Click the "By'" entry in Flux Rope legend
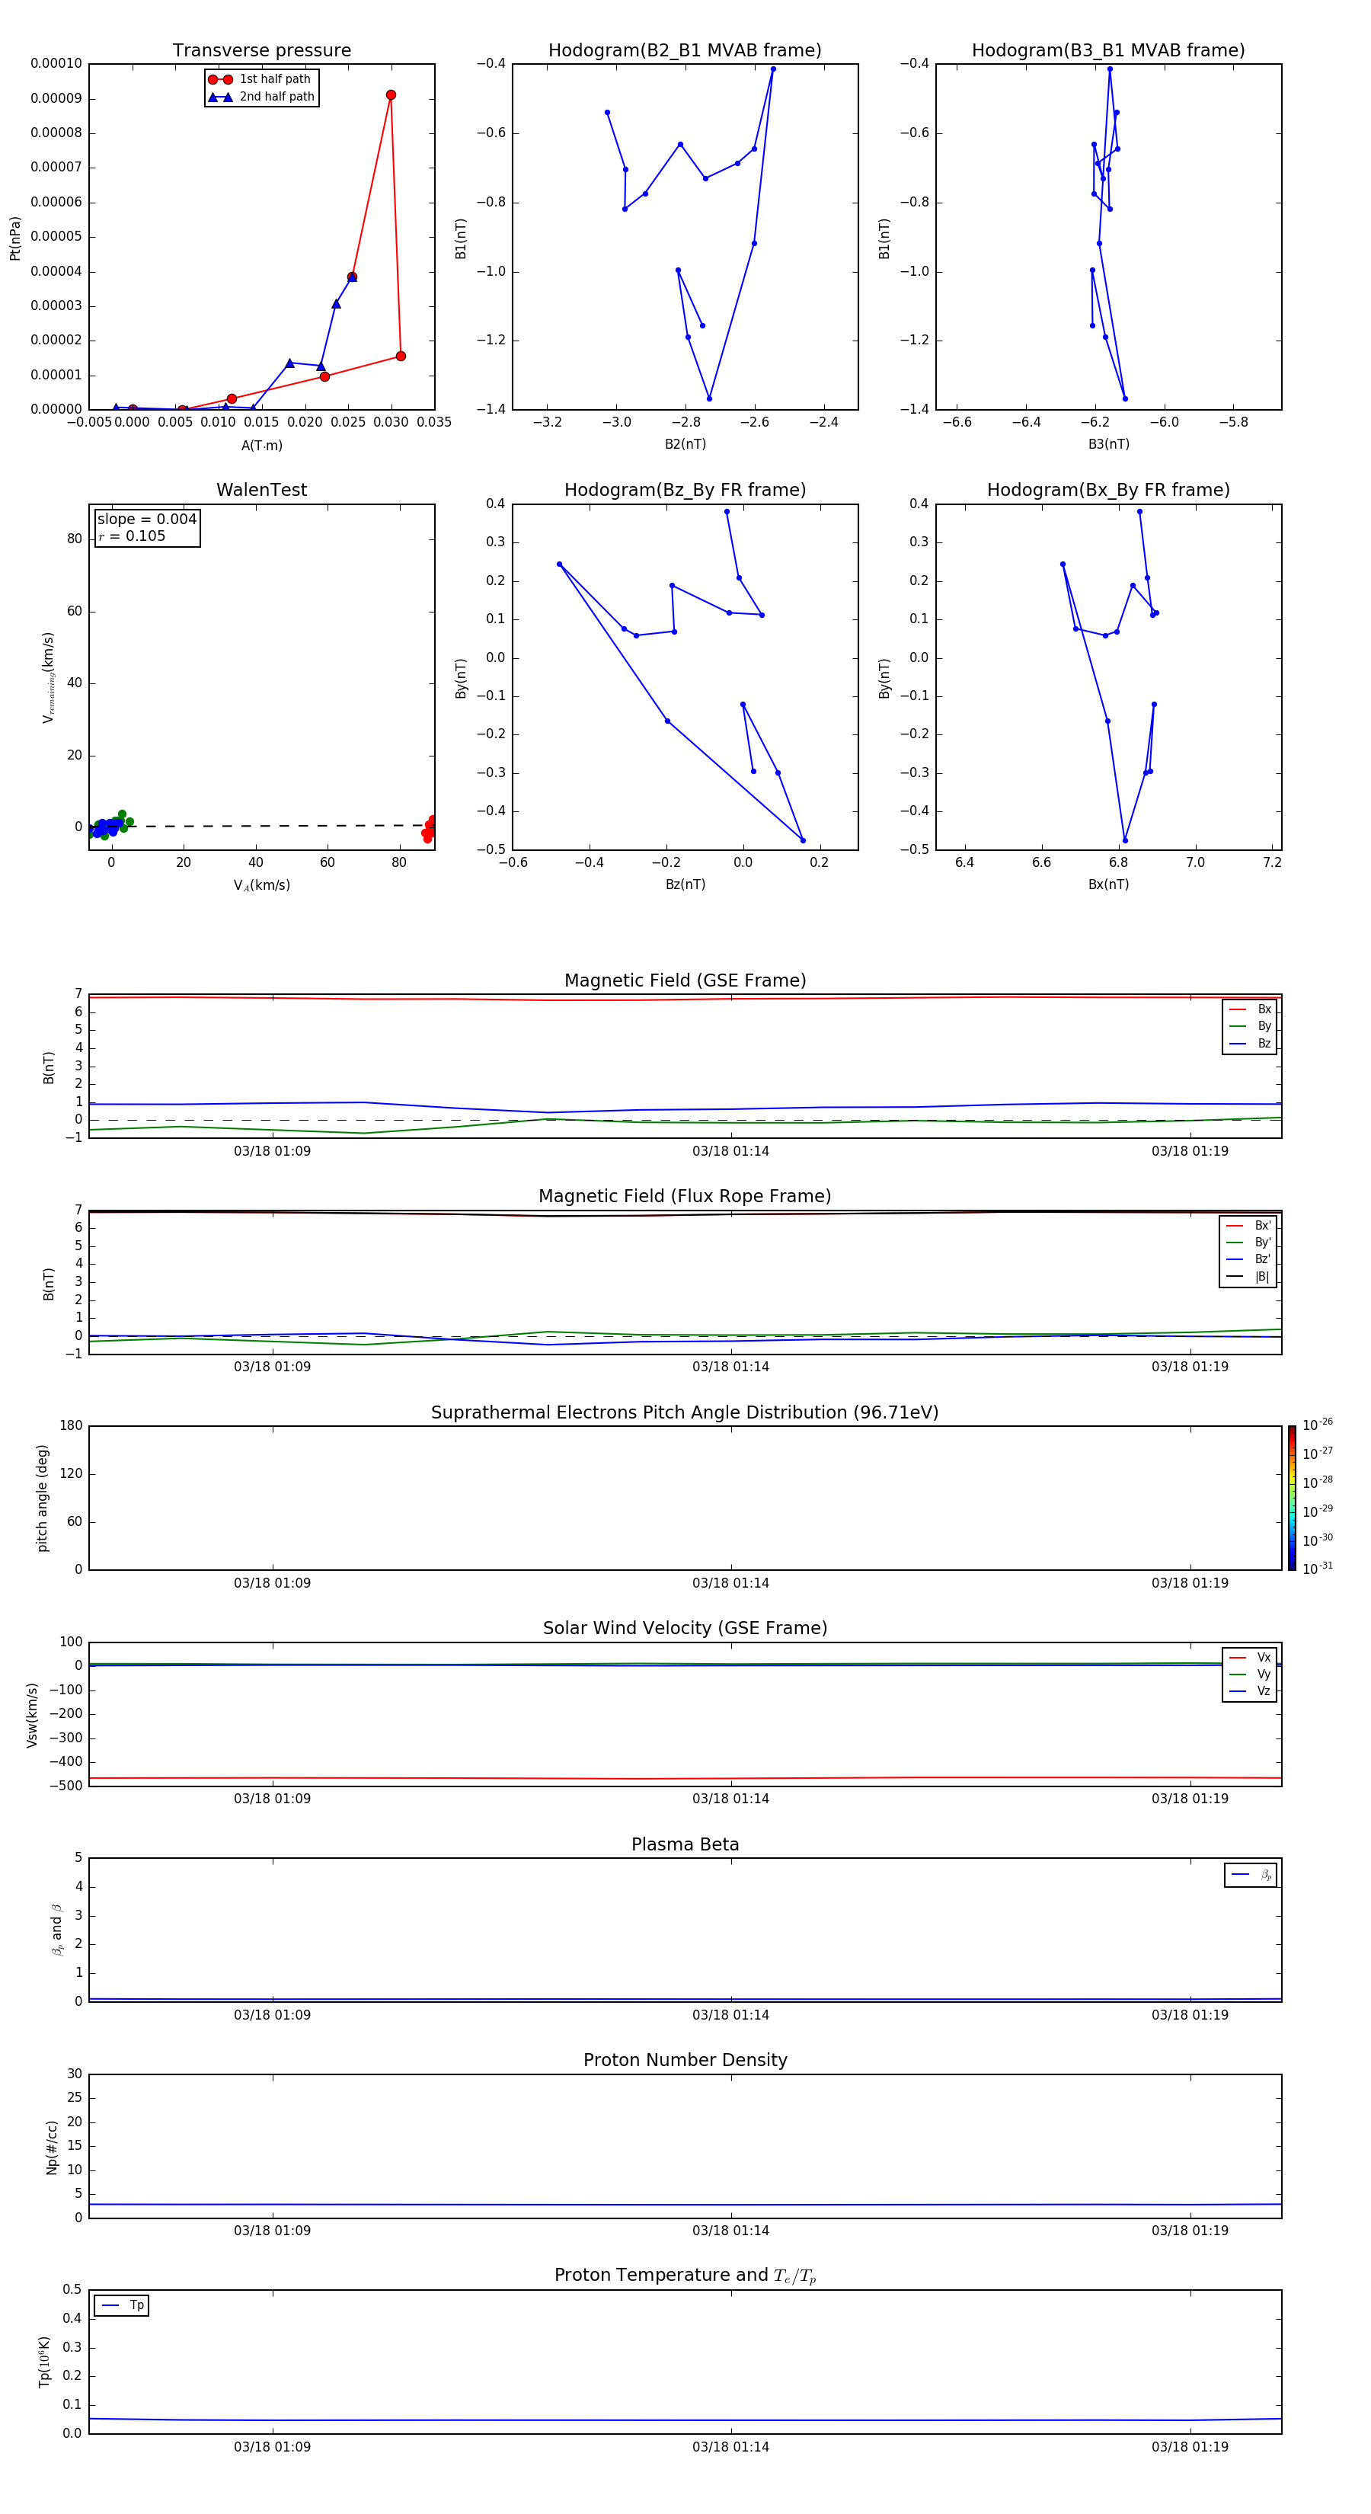The image size is (1371, 2514). tap(1249, 1243)
